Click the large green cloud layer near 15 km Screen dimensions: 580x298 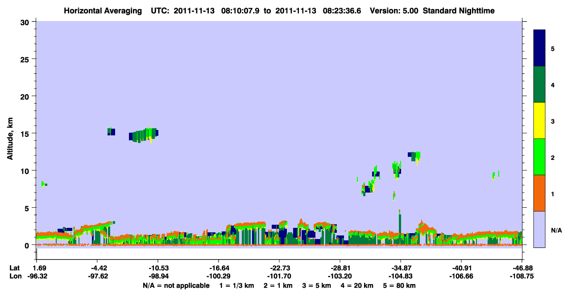click(x=144, y=134)
